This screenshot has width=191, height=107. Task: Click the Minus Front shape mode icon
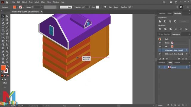(165, 21)
